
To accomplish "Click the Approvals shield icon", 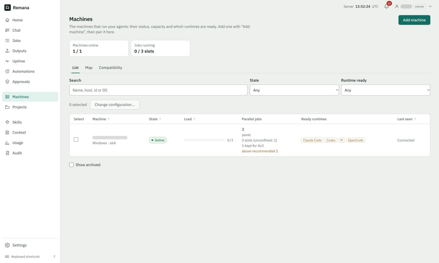I will 7,82.
